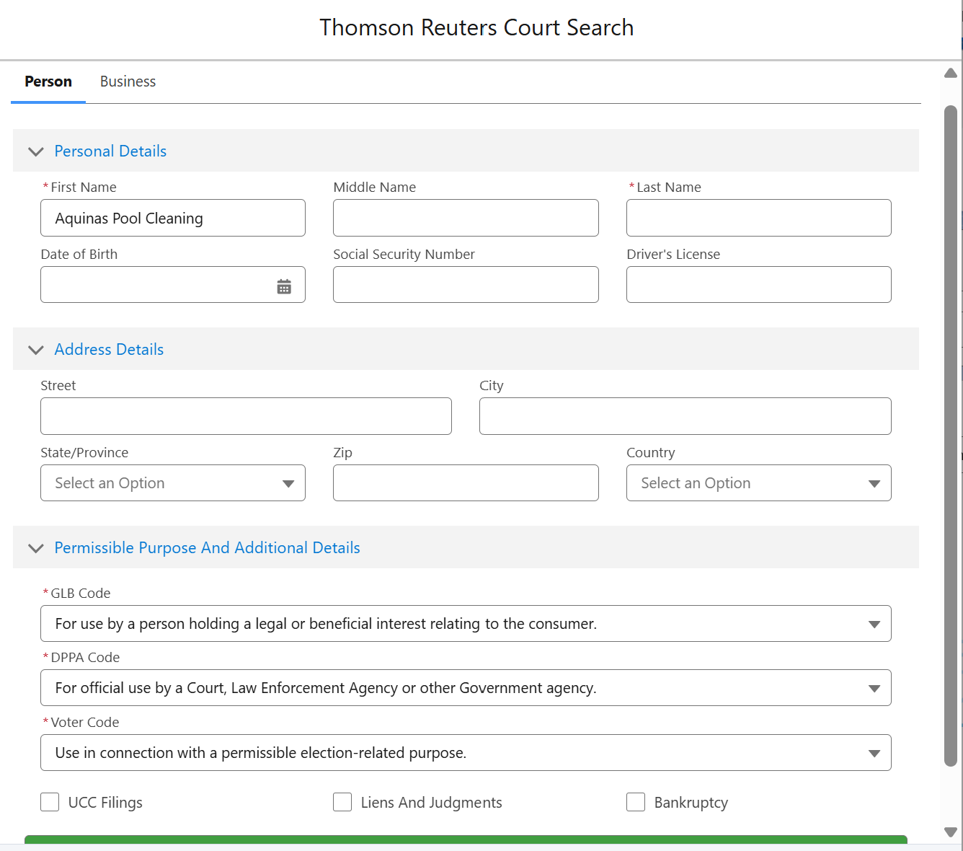Image resolution: width=963 pixels, height=851 pixels.
Task: Click the DPPA Code field label
Action: (x=85, y=657)
